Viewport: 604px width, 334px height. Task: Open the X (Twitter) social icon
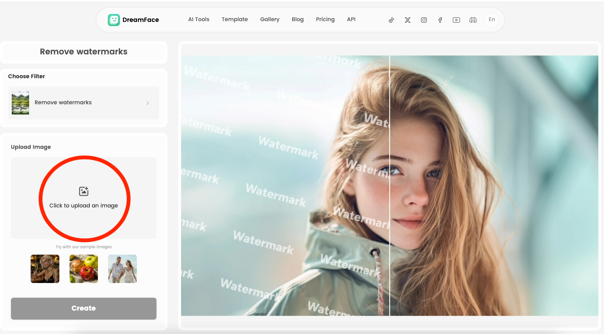(407, 20)
